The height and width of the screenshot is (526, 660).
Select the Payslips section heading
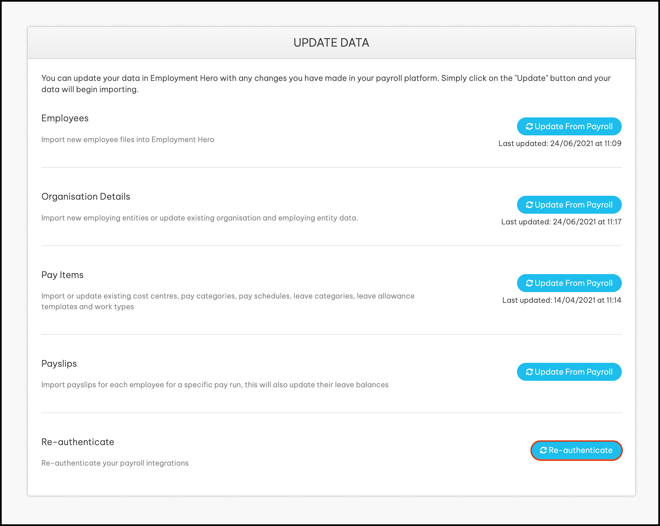(59, 364)
